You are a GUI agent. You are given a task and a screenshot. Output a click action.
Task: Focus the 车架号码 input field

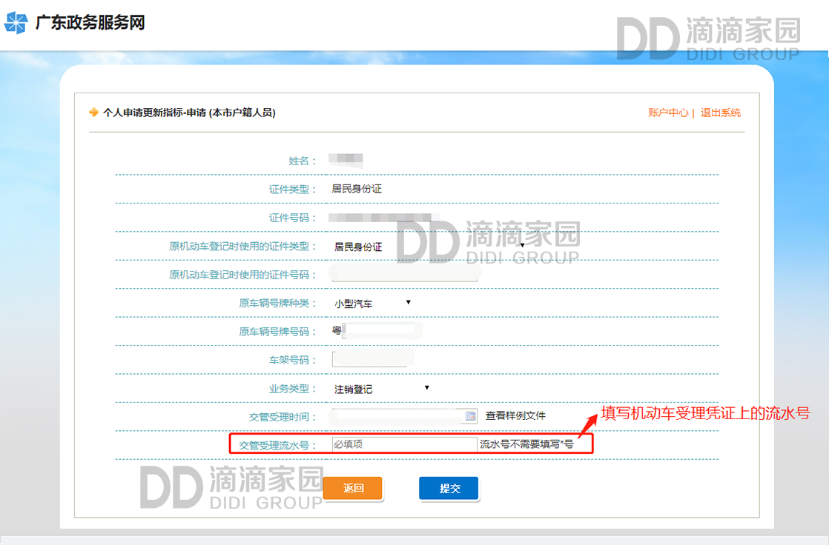pos(370,359)
